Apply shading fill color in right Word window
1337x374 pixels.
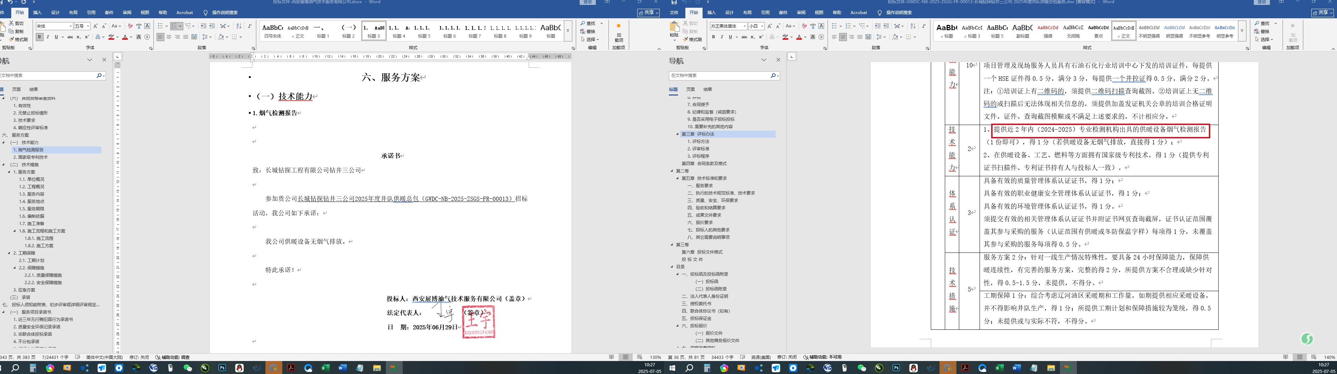895,37
